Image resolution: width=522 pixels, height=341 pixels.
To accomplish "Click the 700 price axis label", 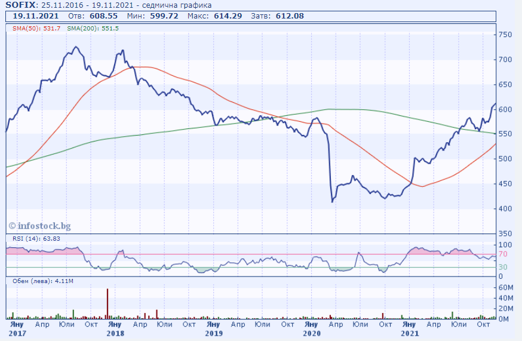I will point(505,60).
